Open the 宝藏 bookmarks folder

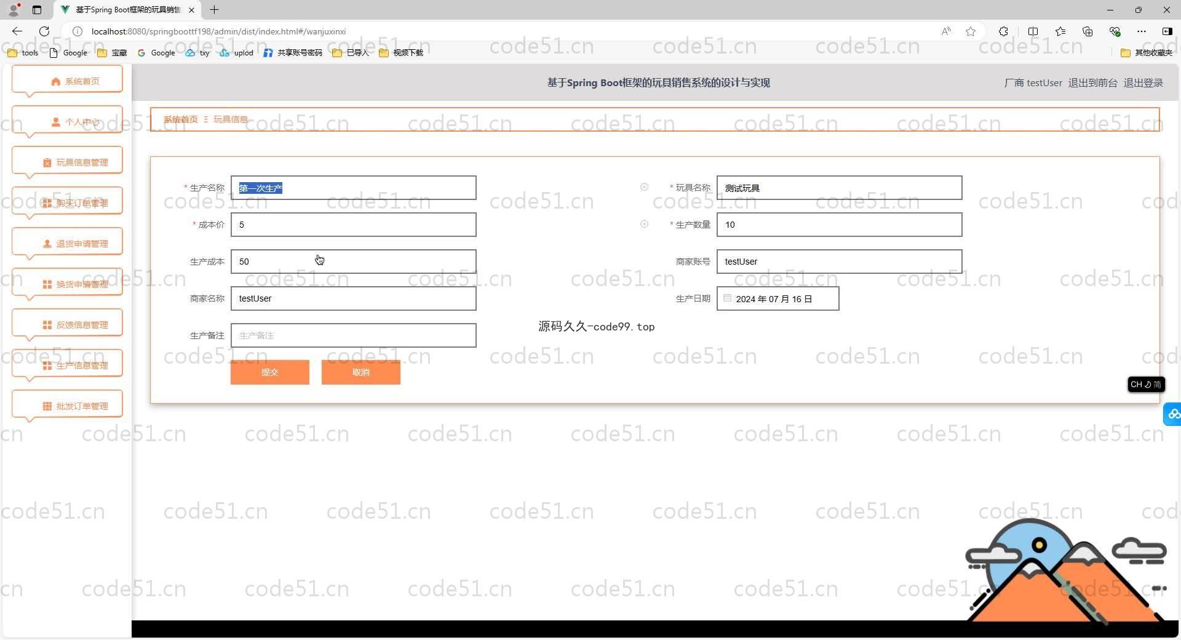112,53
